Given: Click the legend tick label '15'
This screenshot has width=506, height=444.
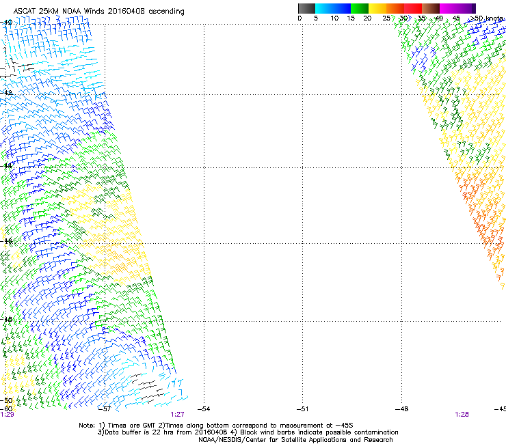Looking at the screenshot, I should pos(351,18).
